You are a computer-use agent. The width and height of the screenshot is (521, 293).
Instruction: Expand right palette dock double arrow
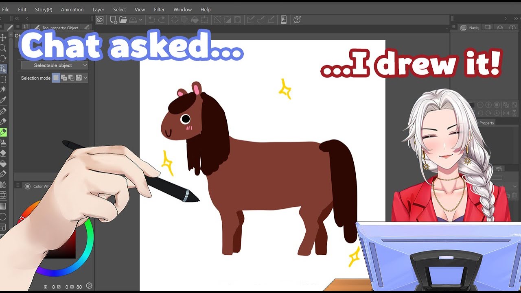click(x=516, y=19)
